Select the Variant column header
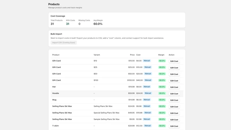 coord(97,55)
